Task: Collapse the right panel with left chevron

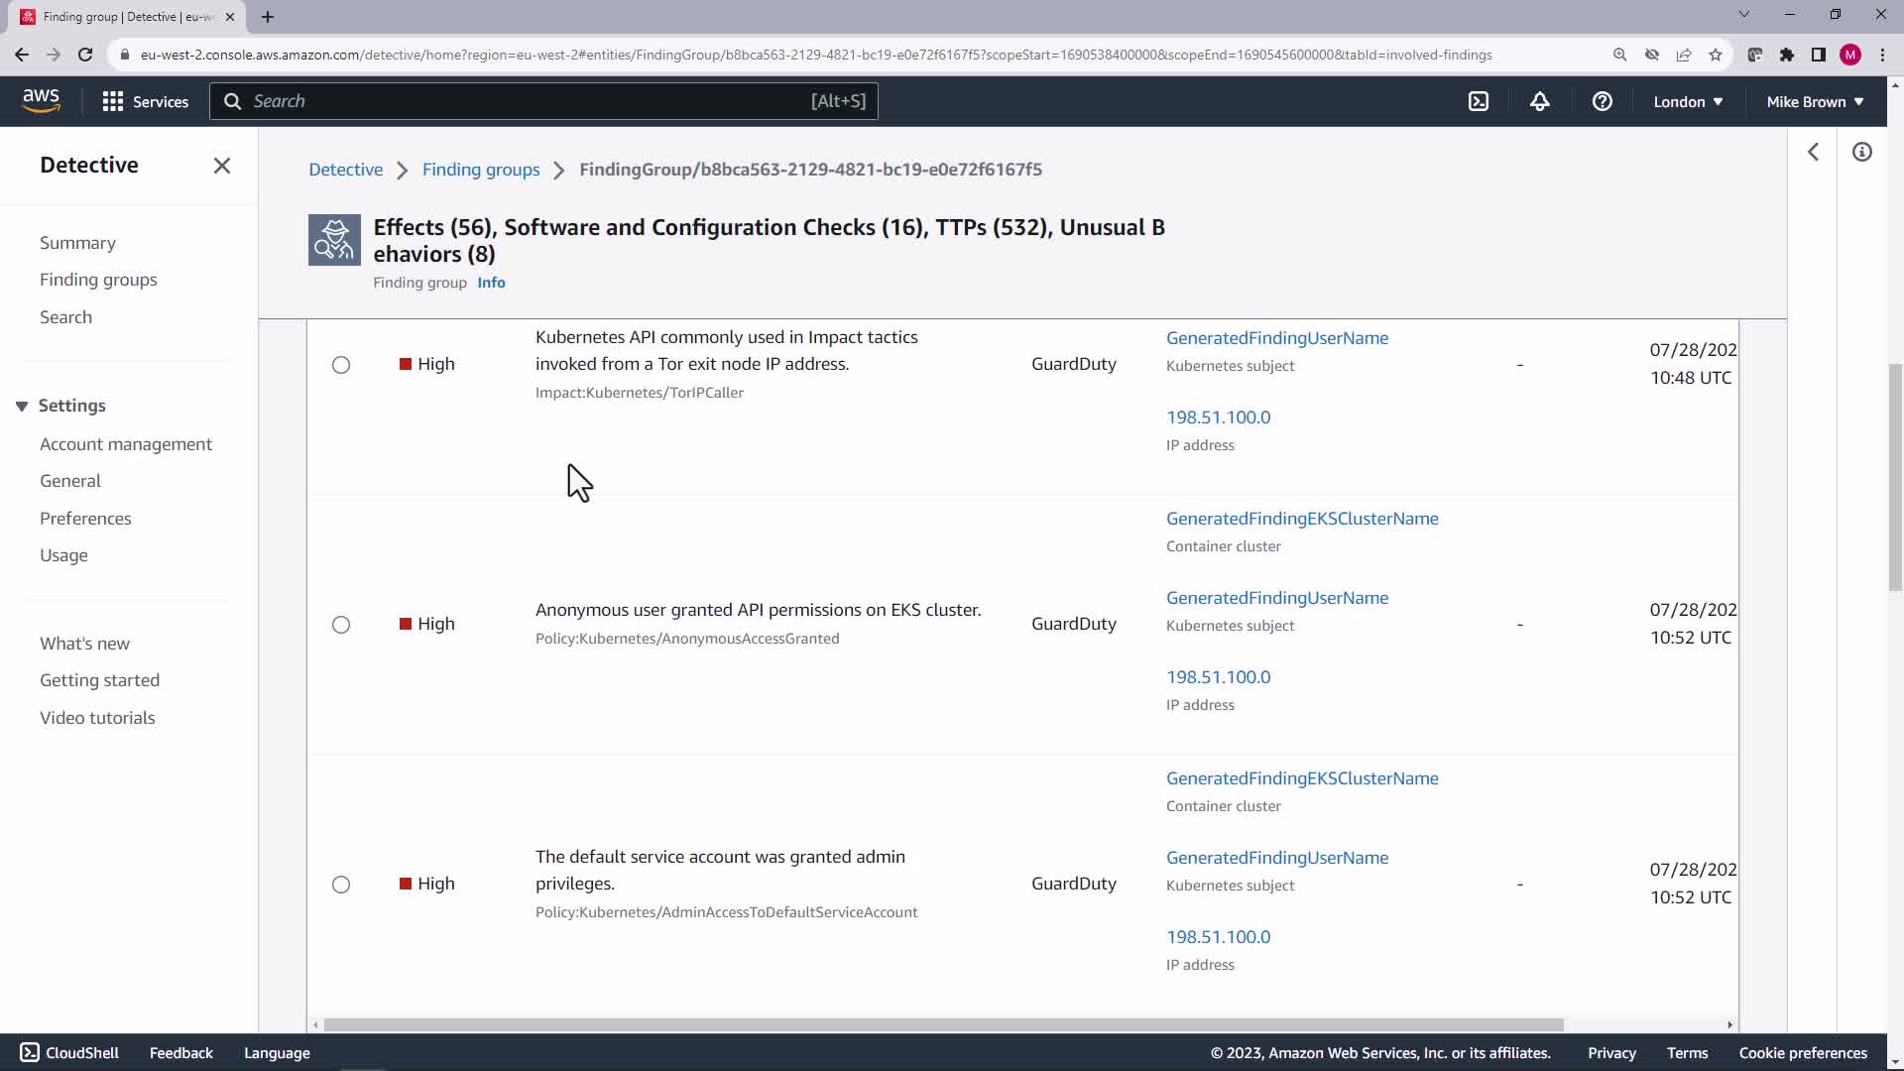Action: click(x=1813, y=152)
